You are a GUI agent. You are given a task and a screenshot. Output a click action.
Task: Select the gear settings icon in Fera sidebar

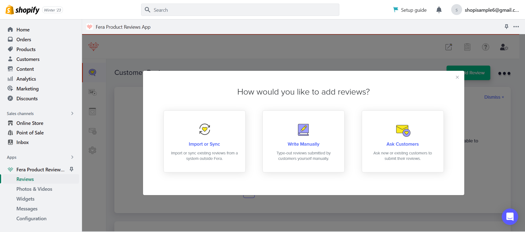(x=92, y=150)
